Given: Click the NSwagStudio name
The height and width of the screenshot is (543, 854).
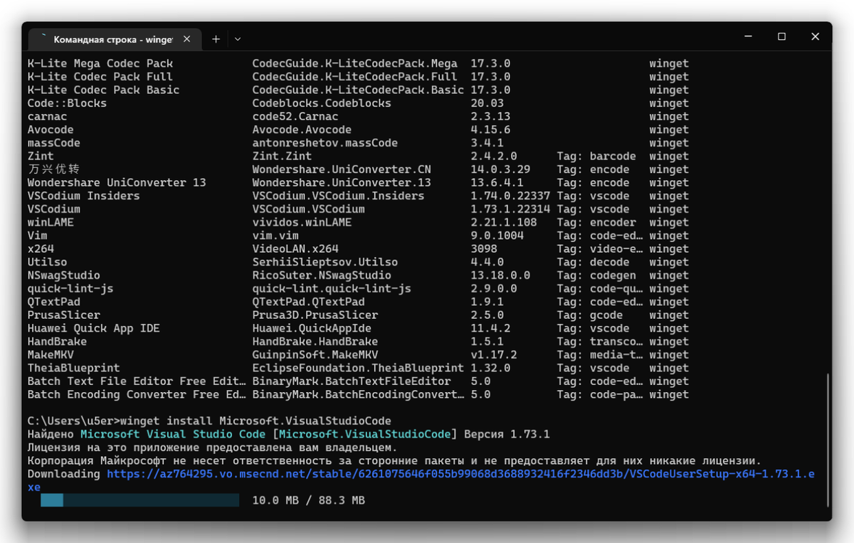Looking at the screenshot, I should coord(63,275).
